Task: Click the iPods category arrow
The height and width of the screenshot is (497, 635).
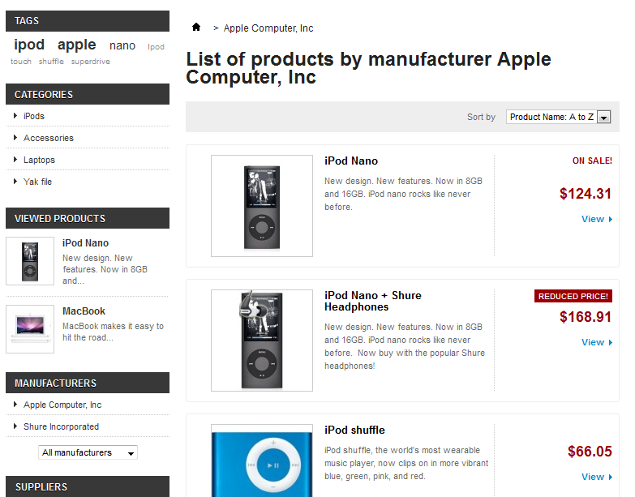Action: pos(15,116)
